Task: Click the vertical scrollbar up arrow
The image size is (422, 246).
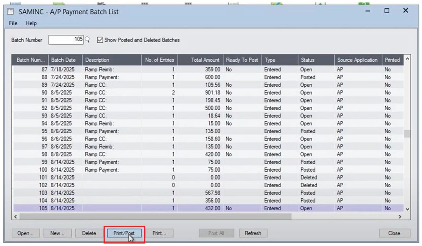Action: (407, 58)
